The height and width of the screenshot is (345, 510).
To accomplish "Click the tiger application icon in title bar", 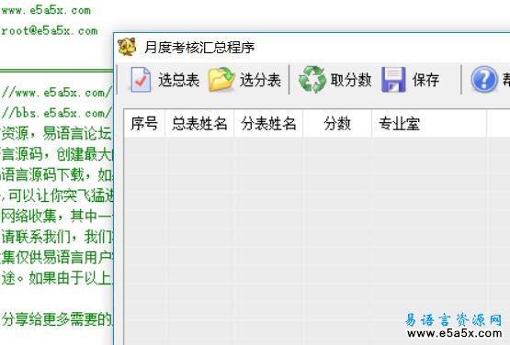I will click(x=127, y=47).
